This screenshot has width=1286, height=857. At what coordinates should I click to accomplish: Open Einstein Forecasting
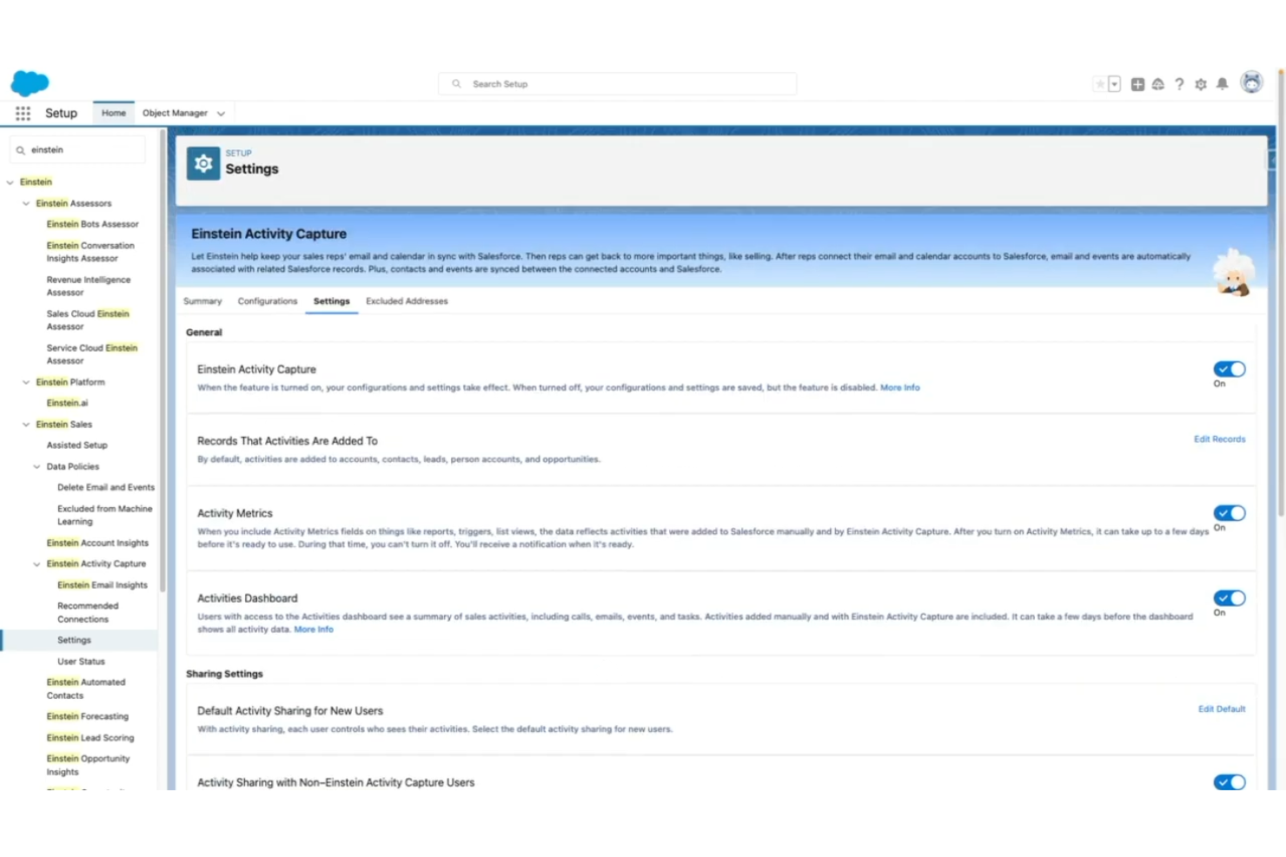coord(87,717)
